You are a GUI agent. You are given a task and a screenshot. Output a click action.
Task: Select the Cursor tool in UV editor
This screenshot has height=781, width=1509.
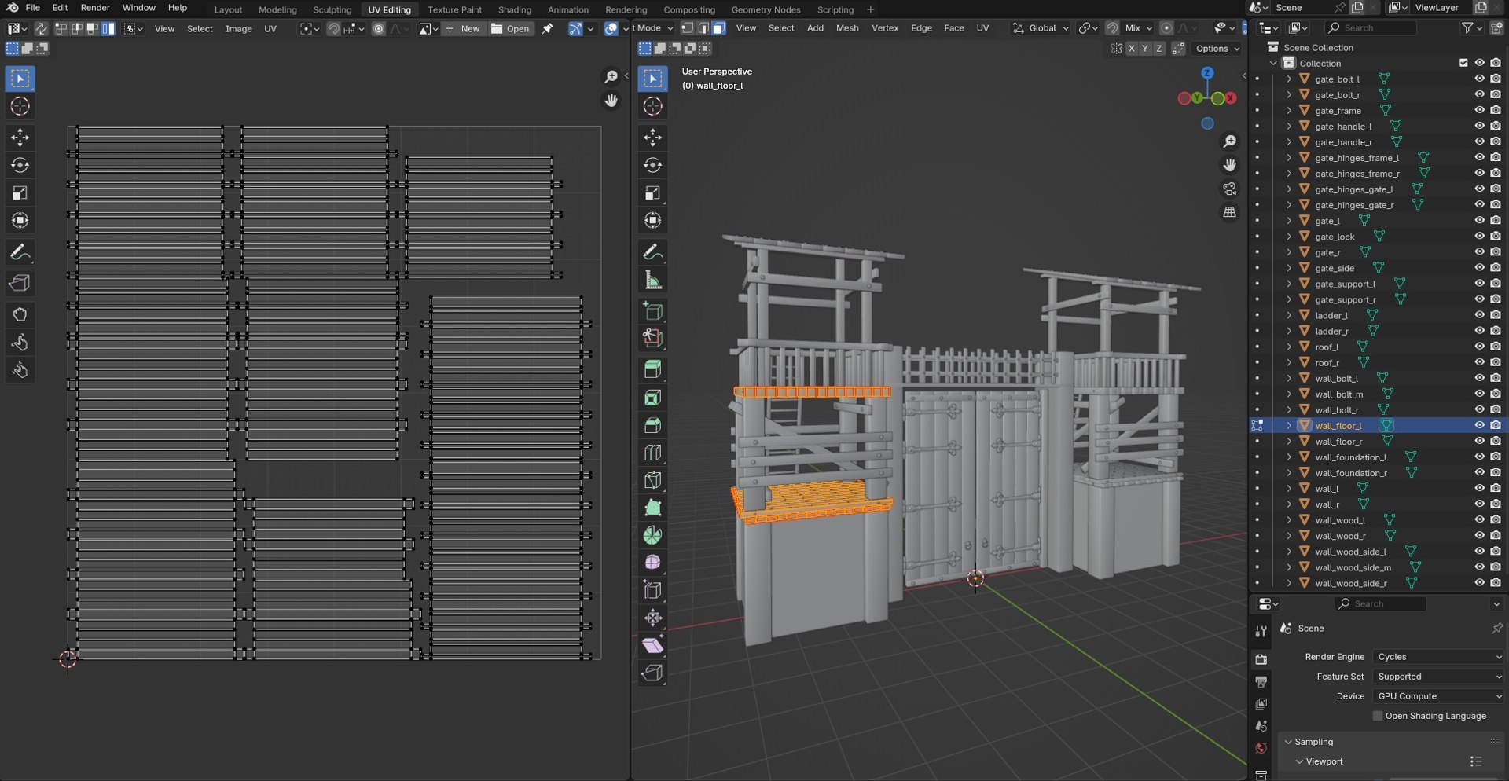[x=20, y=106]
